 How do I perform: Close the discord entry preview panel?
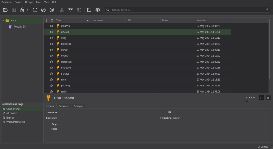click(x=268, y=98)
